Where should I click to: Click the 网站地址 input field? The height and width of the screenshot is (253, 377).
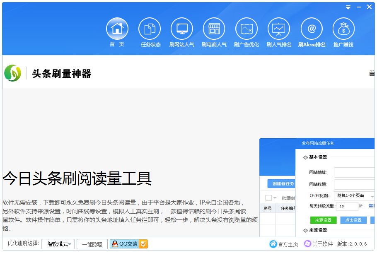(354, 172)
